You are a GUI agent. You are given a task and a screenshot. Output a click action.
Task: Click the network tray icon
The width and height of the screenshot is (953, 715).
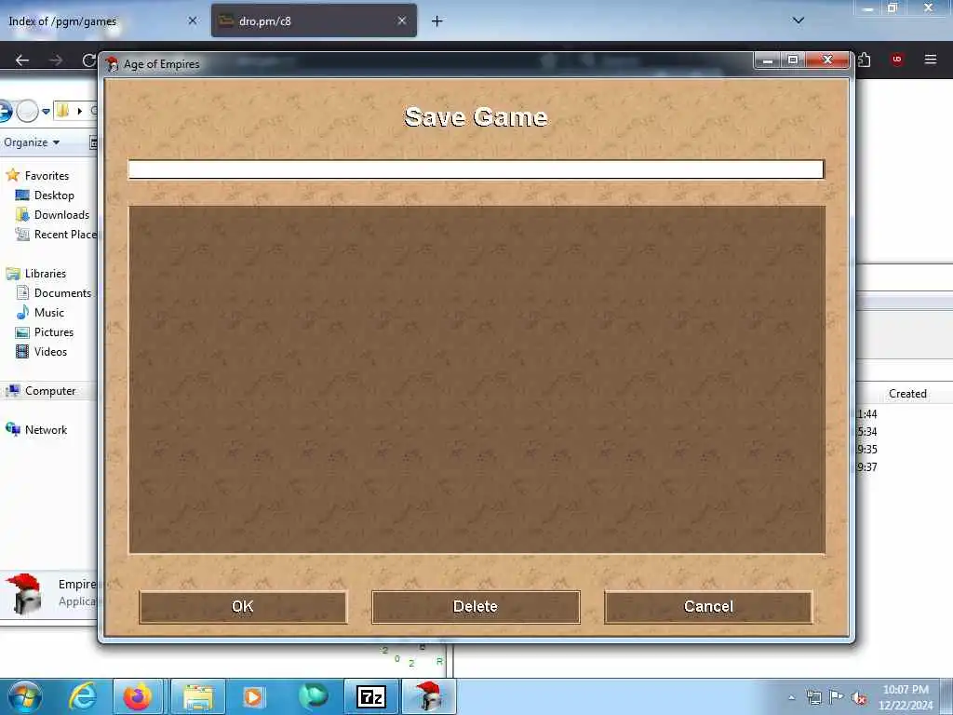click(x=813, y=697)
